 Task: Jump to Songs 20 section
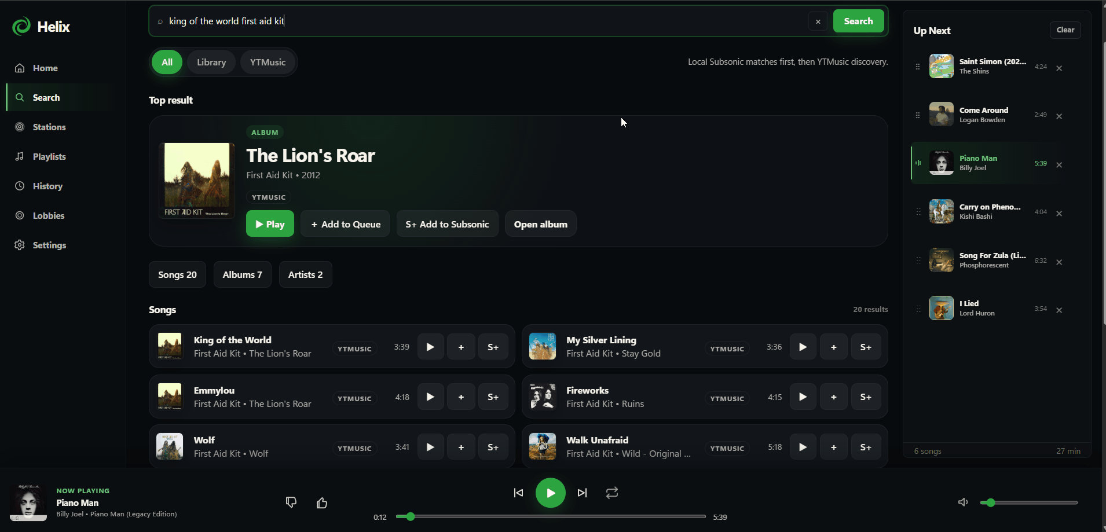177,274
